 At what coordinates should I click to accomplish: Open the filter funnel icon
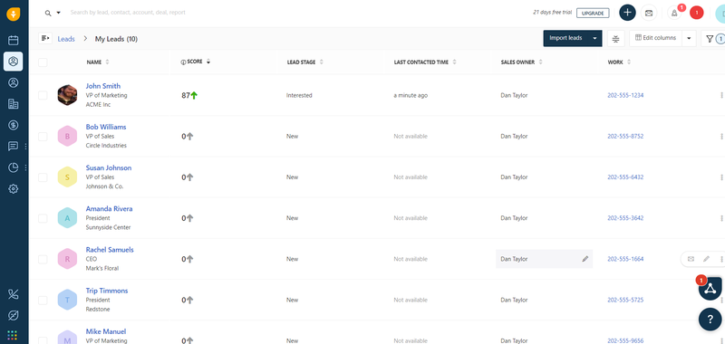pyautogui.click(x=710, y=39)
